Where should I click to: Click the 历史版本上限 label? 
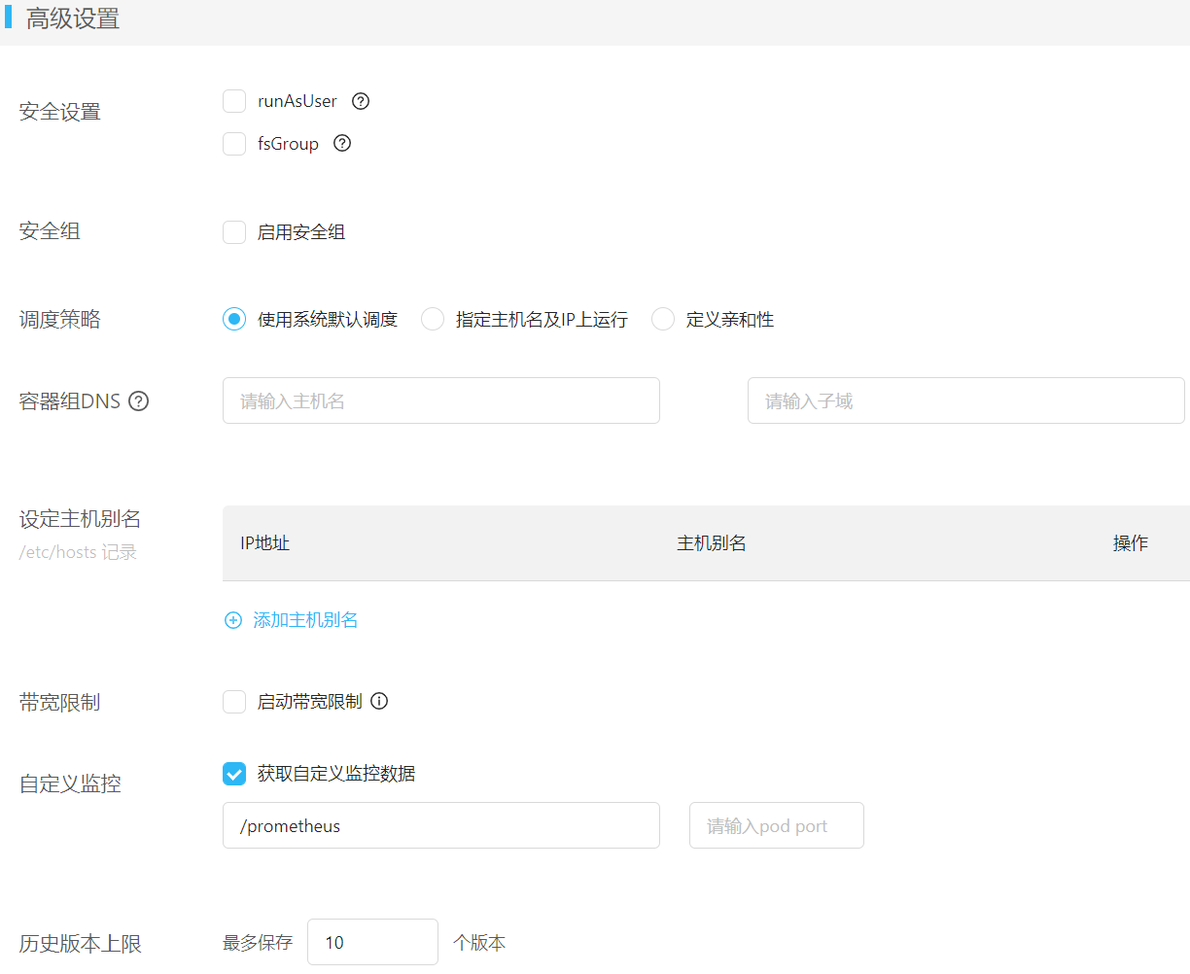81,944
